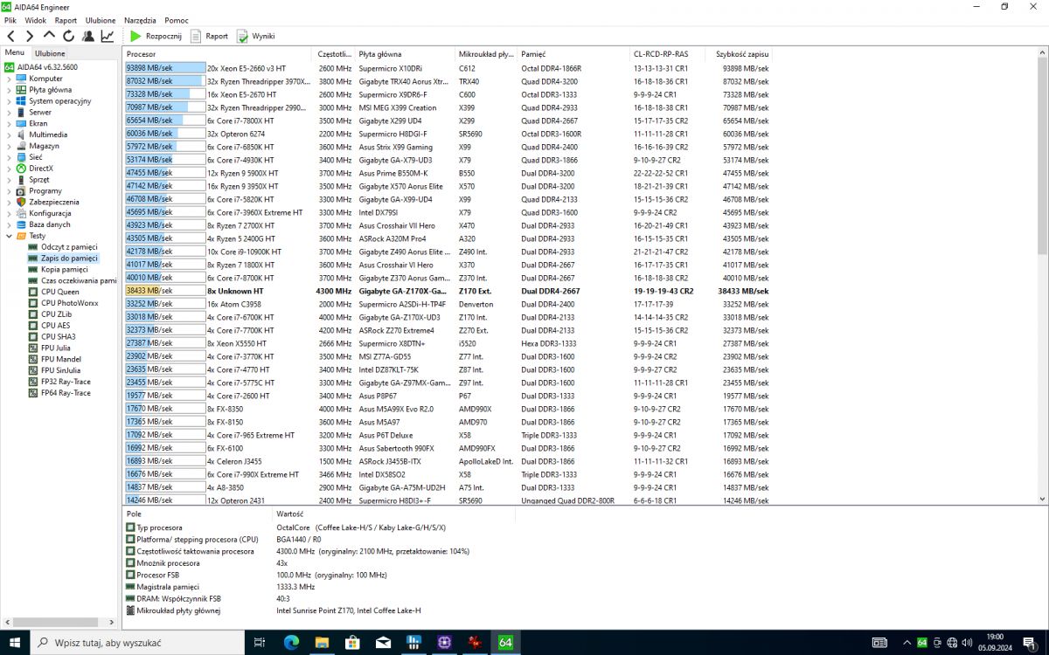This screenshot has width=1049, height=655.
Task: Collapse the Testy tree node
Action: coord(10,236)
